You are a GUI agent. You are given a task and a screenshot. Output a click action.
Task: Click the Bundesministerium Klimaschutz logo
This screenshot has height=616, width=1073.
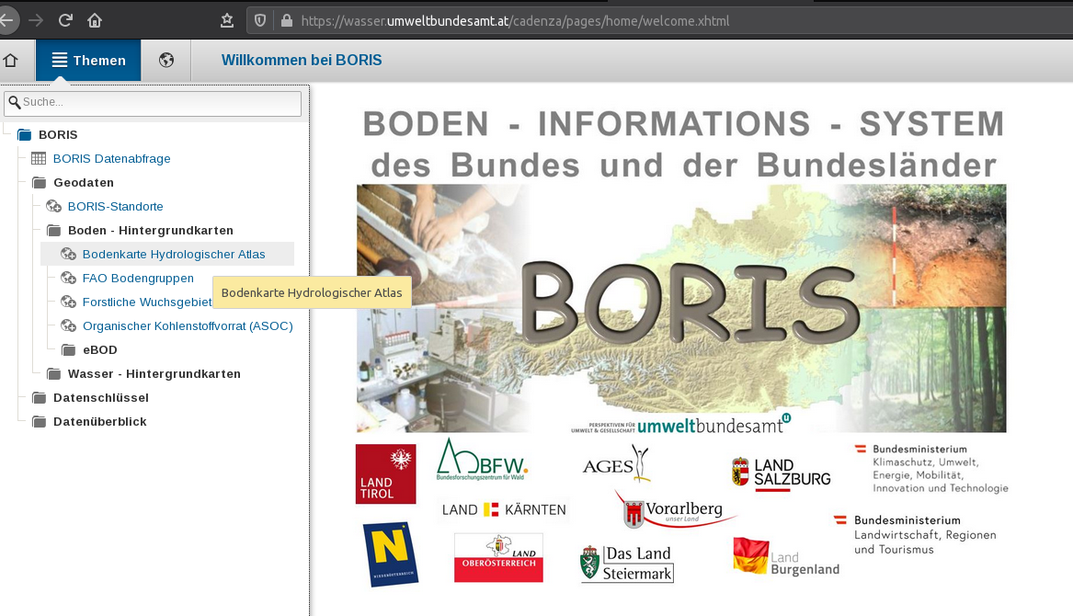click(x=931, y=469)
